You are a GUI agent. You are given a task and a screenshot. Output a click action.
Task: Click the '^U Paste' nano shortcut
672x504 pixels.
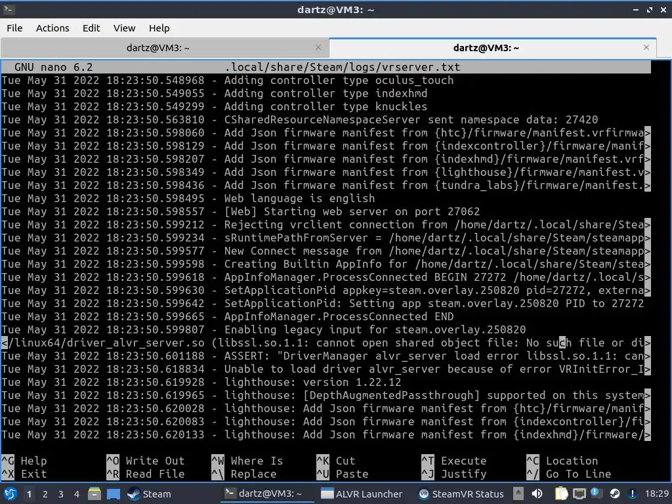(x=342, y=474)
